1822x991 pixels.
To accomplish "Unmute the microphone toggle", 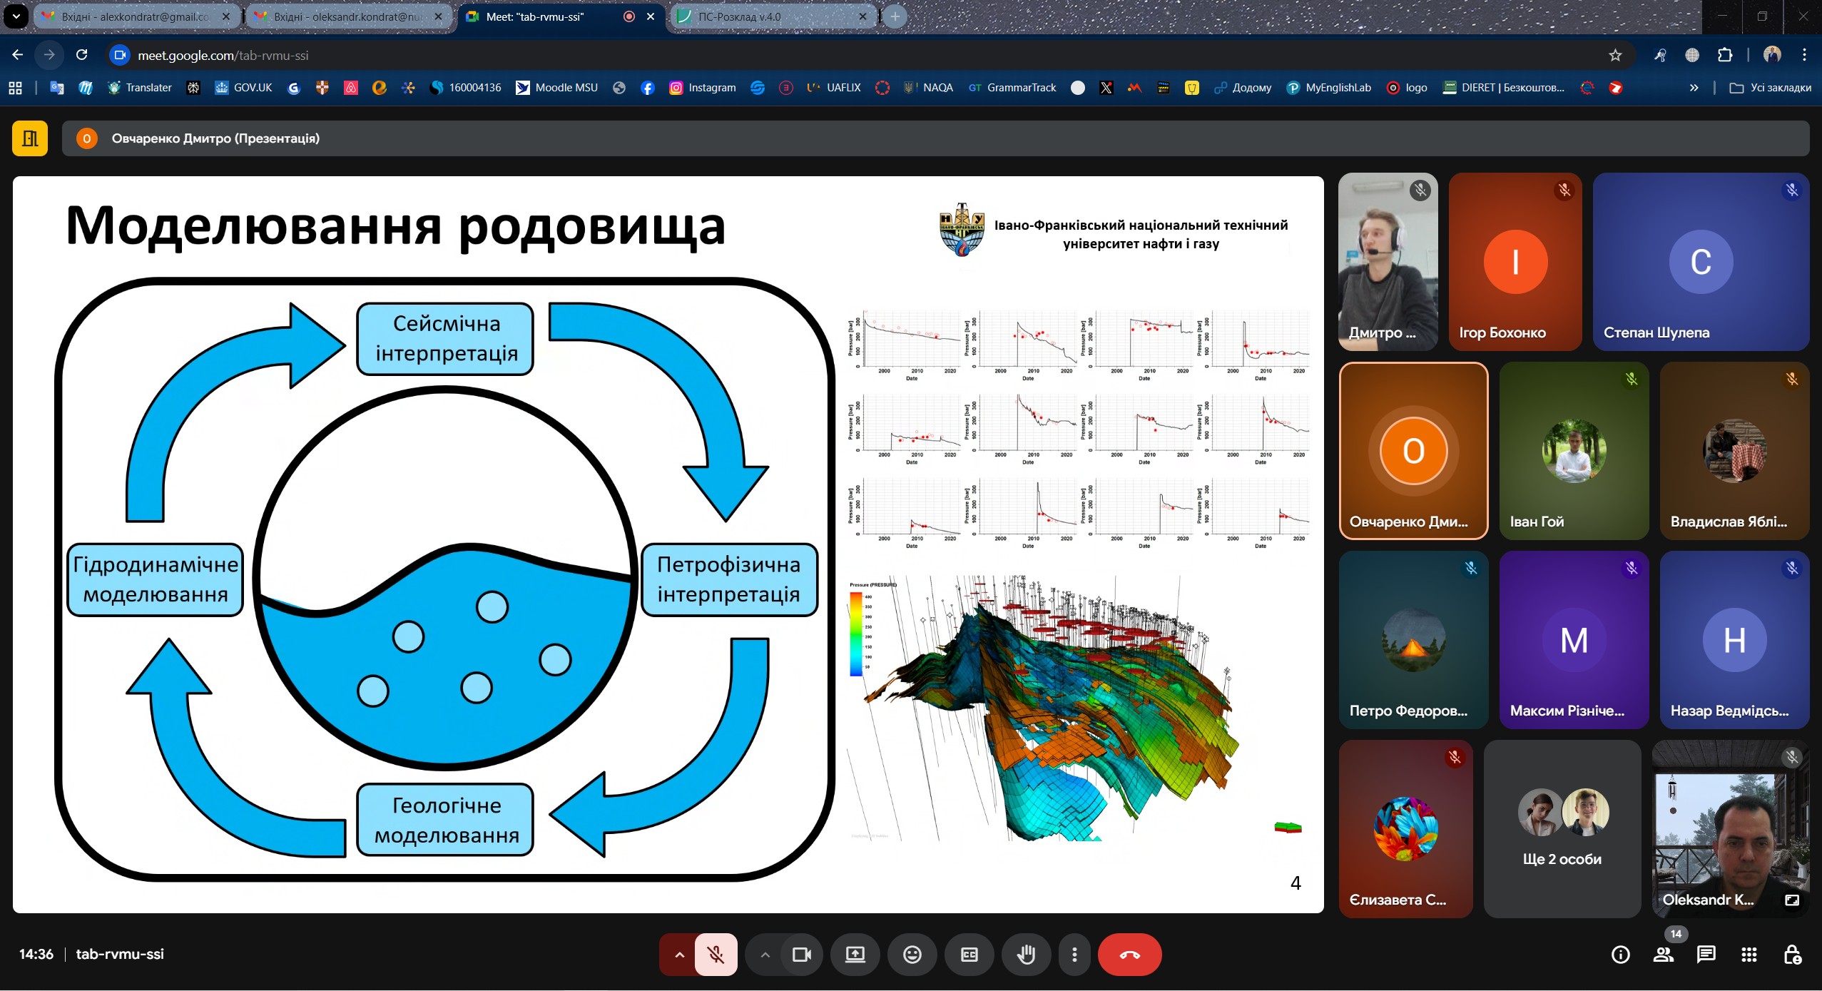I will click(x=716, y=955).
